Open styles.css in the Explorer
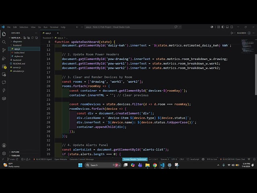The height and width of the screenshot is (193, 257). (x=18, y=56)
